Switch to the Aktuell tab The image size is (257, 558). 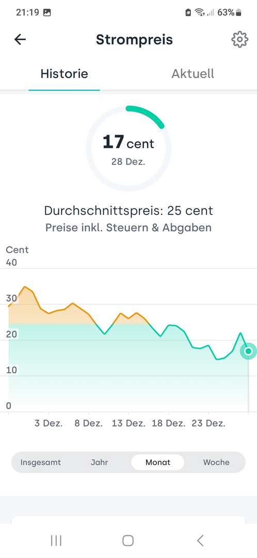click(193, 74)
